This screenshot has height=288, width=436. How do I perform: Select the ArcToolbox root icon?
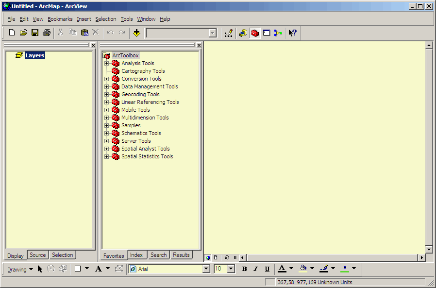coord(106,55)
